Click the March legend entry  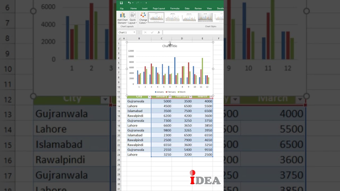[182, 92]
